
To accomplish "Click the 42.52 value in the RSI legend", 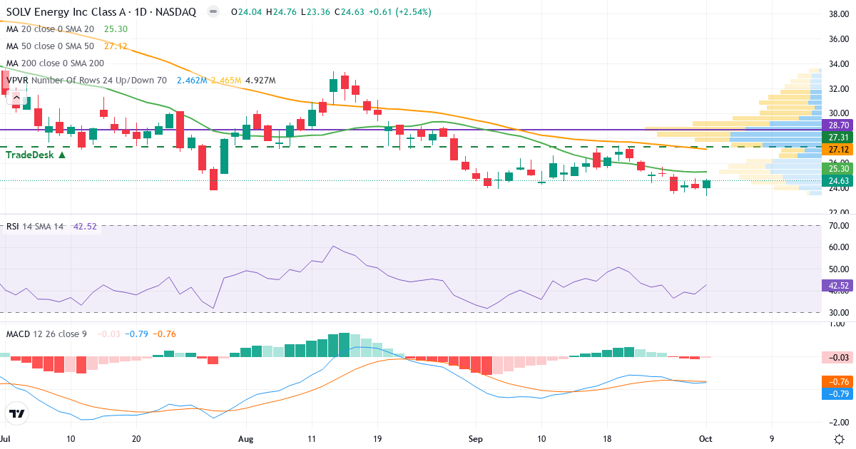I will (x=85, y=227).
